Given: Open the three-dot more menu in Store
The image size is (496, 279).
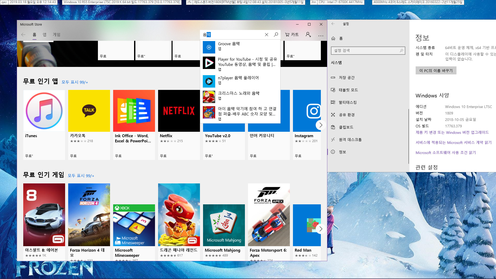Looking at the screenshot, I should point(321,36).
